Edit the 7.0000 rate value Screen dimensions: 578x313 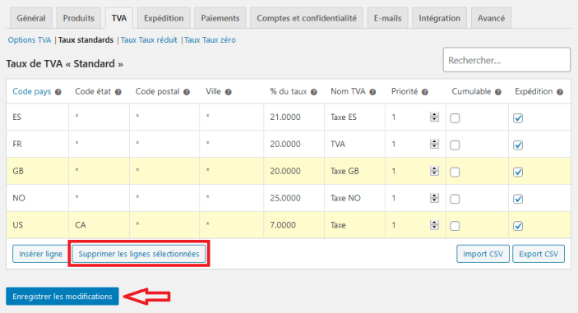[x=294, y=225]
